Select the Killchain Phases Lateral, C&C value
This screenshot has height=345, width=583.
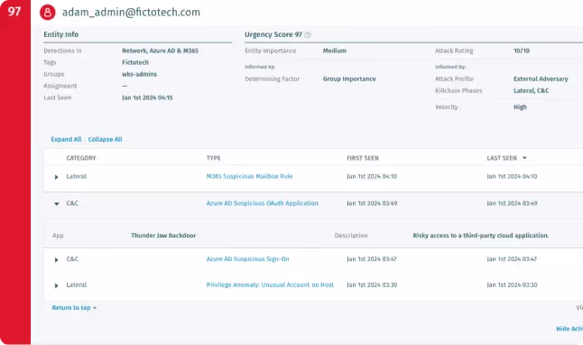pos(532,91)
